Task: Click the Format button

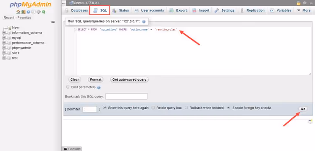Action: [96, 79]
